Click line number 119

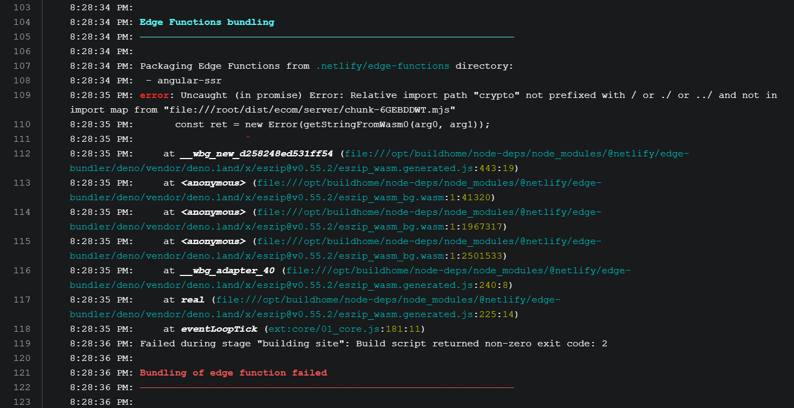coord(22,344)
